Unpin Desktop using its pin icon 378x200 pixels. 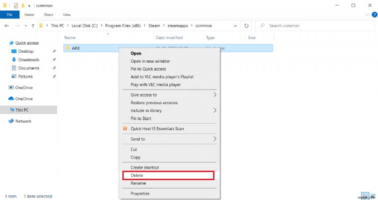(54, 51)
